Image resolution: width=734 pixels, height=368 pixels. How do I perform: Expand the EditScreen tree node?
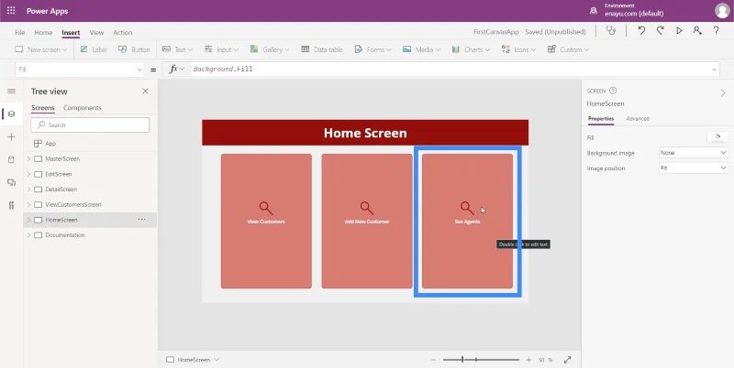[x=28, y=174]
